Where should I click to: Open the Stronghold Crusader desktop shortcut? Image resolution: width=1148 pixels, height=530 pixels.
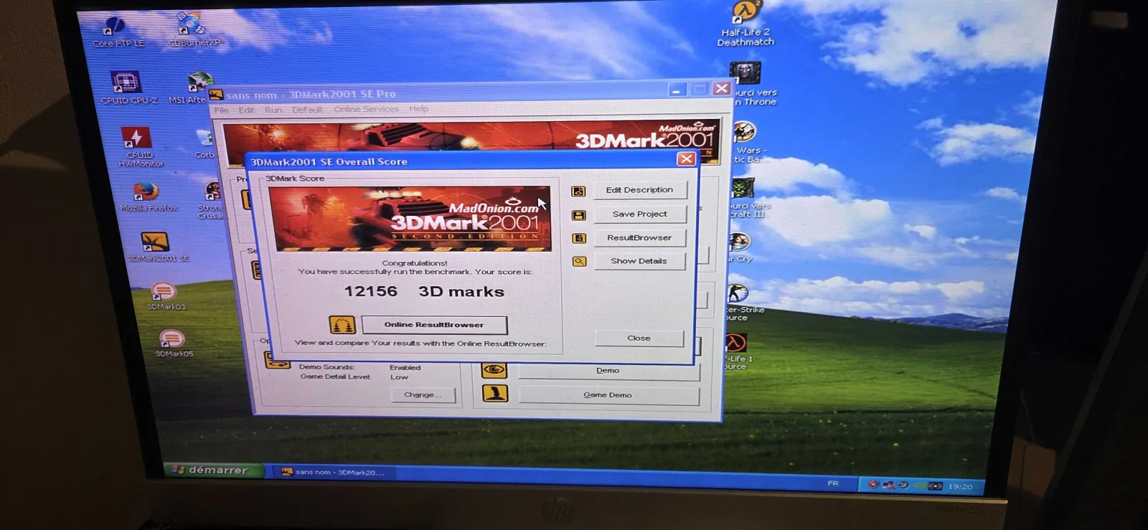(212, 191)
